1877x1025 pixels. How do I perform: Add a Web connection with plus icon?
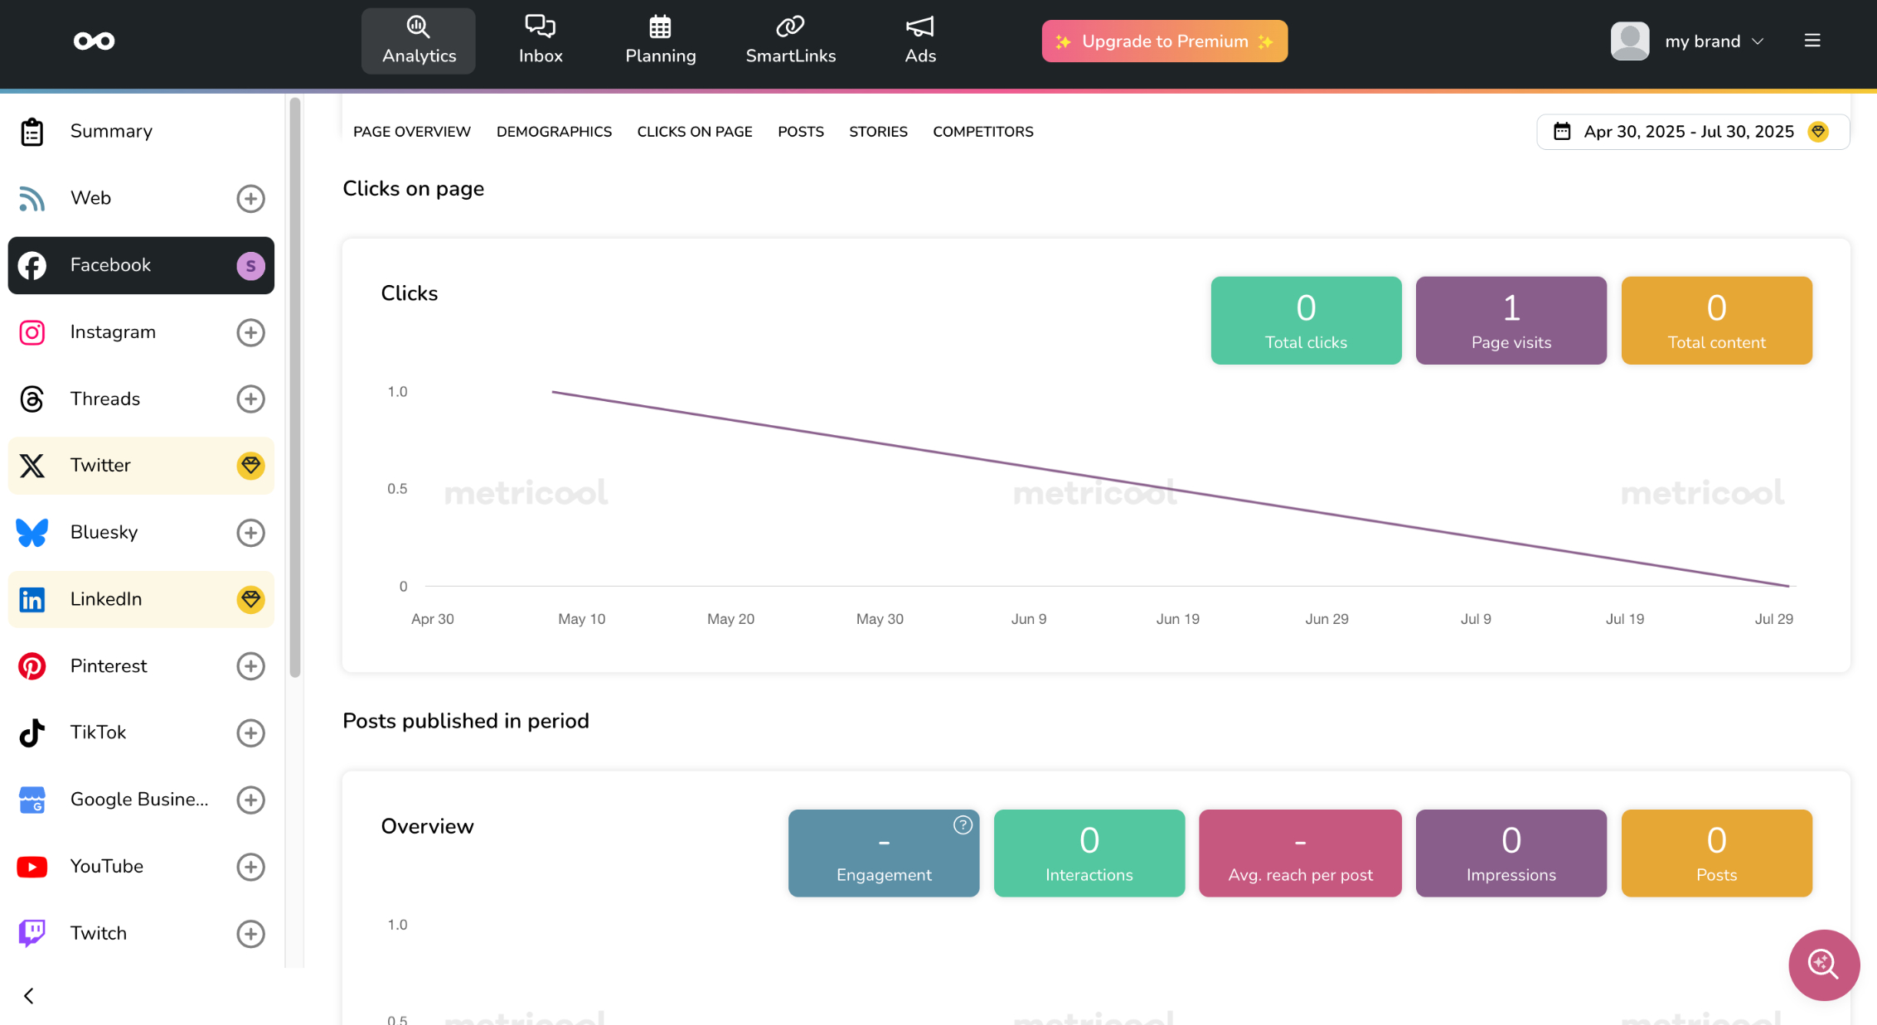click(250, 199)
